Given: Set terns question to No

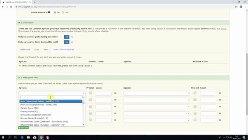Looking at the screenshot, I should pos(72,42).
